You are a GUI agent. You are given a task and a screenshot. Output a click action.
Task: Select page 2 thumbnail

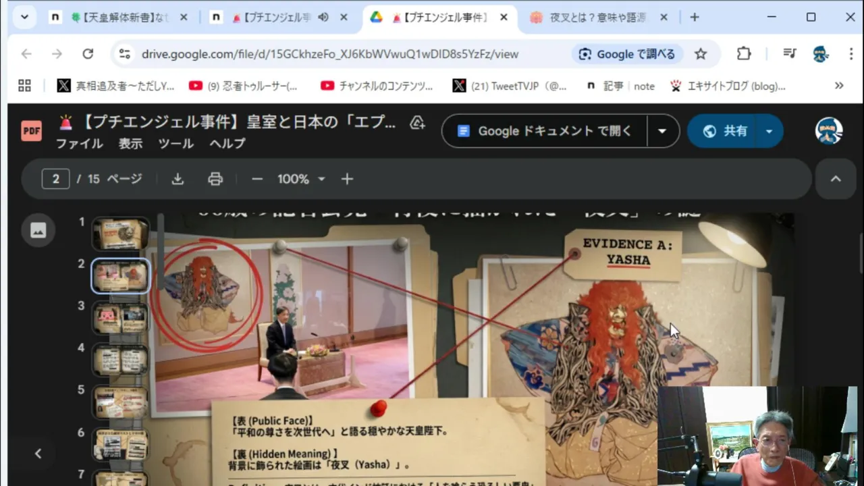[x=120, y=276]
